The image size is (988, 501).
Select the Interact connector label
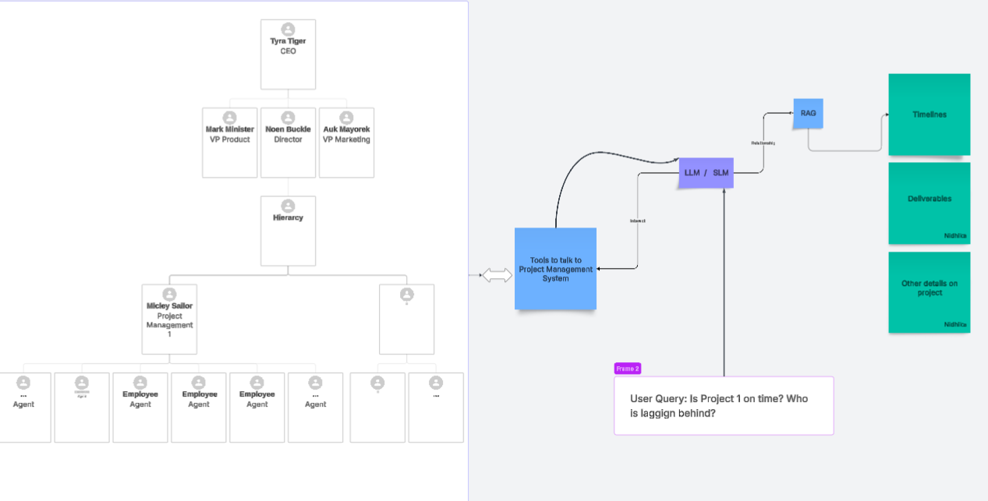[637, 221]
